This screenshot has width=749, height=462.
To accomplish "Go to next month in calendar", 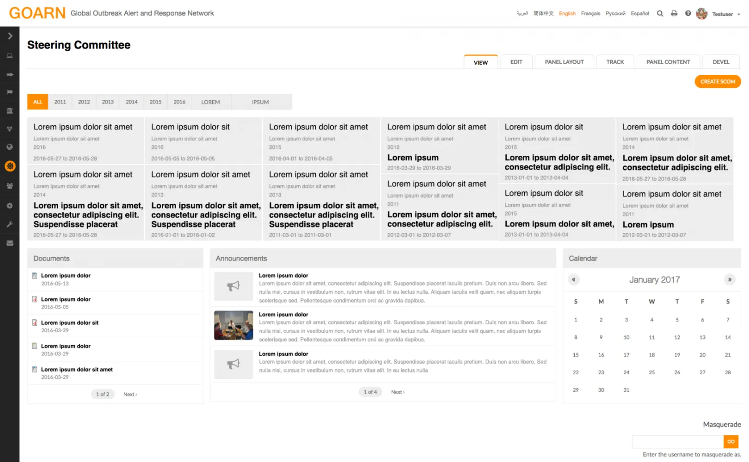I will click(730, 280).
